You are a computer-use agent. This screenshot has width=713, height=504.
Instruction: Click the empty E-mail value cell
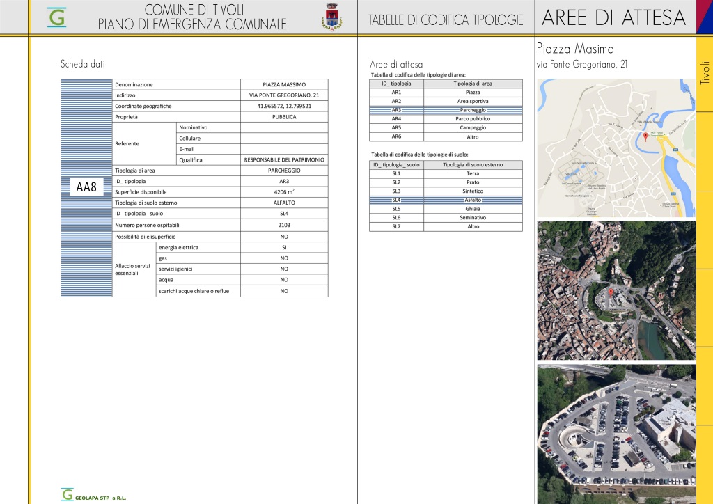284,149
